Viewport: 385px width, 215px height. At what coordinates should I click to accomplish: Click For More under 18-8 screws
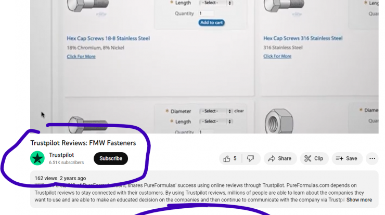pyautogui.click(x=81, y=57)
